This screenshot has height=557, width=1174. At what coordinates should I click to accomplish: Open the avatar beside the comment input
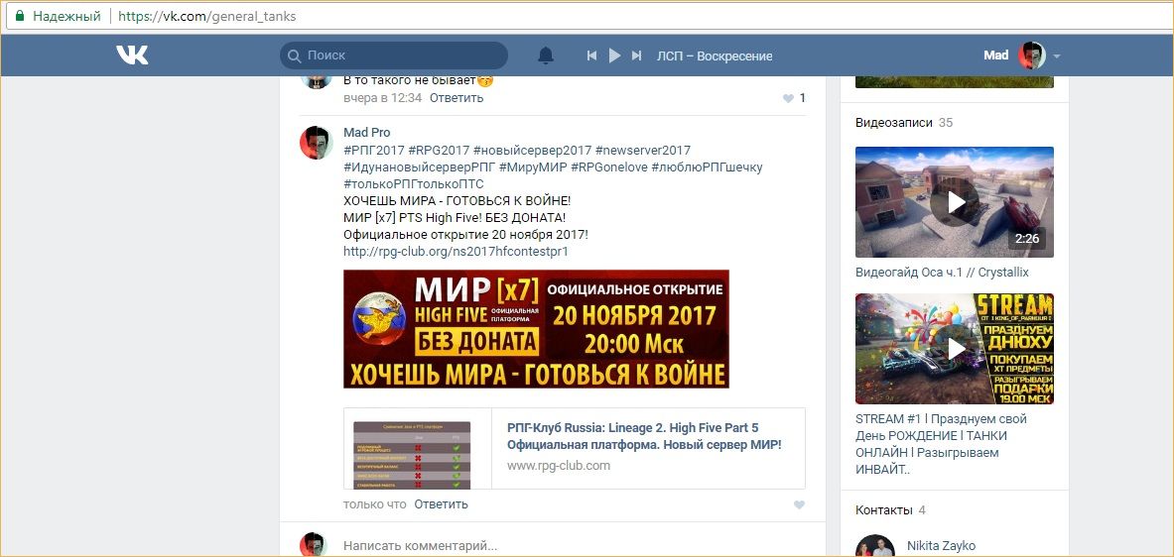(313, 545)
